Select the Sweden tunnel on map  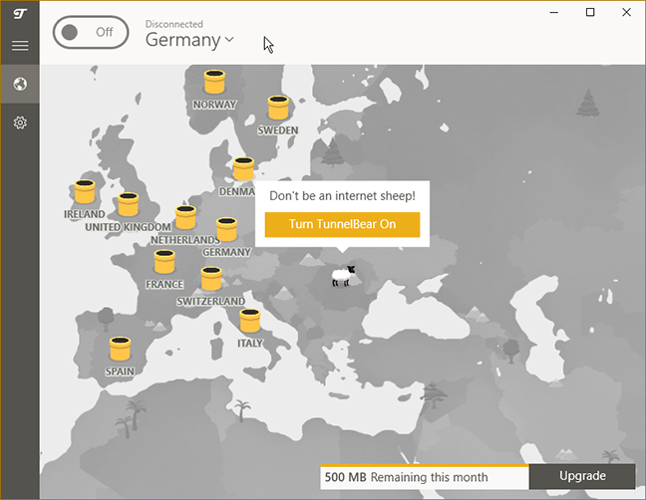tap(278, 108)
